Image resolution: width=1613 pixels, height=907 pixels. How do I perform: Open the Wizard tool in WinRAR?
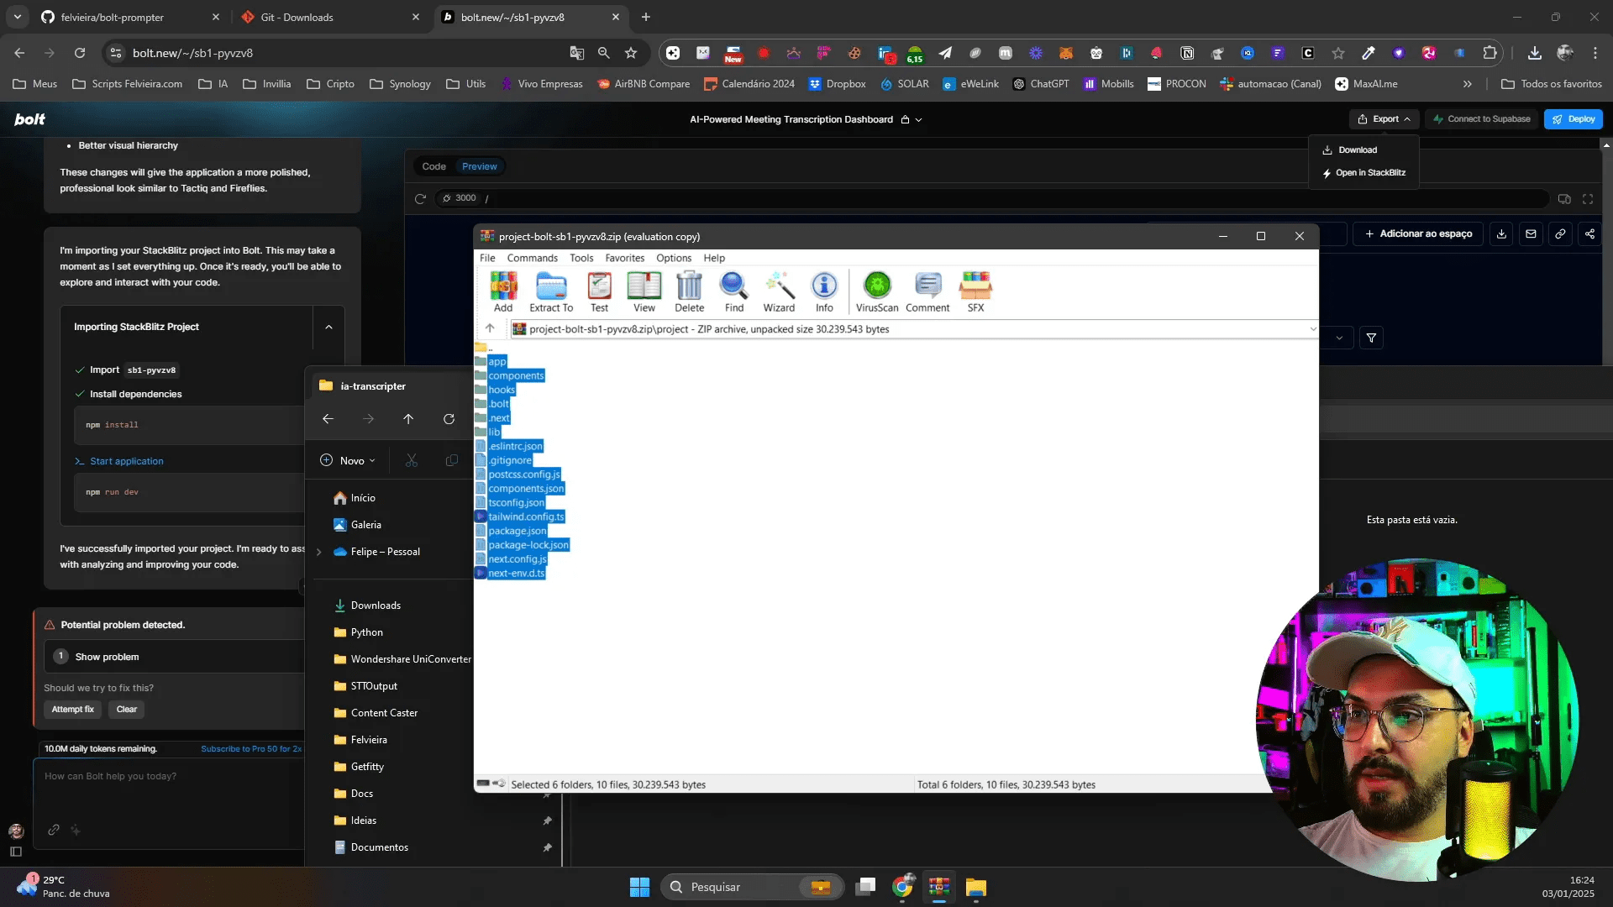click(779, 291)
